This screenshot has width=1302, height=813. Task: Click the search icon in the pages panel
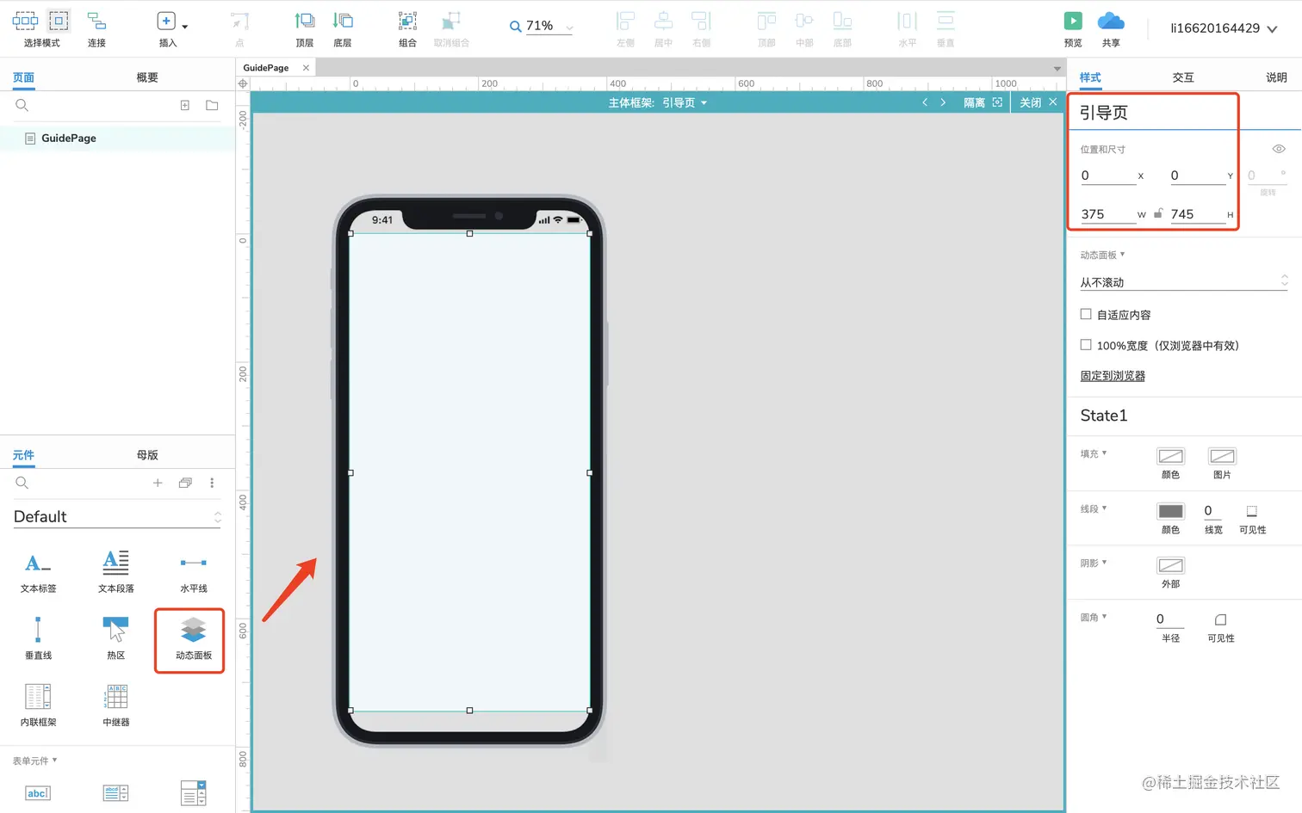(22, 105)
